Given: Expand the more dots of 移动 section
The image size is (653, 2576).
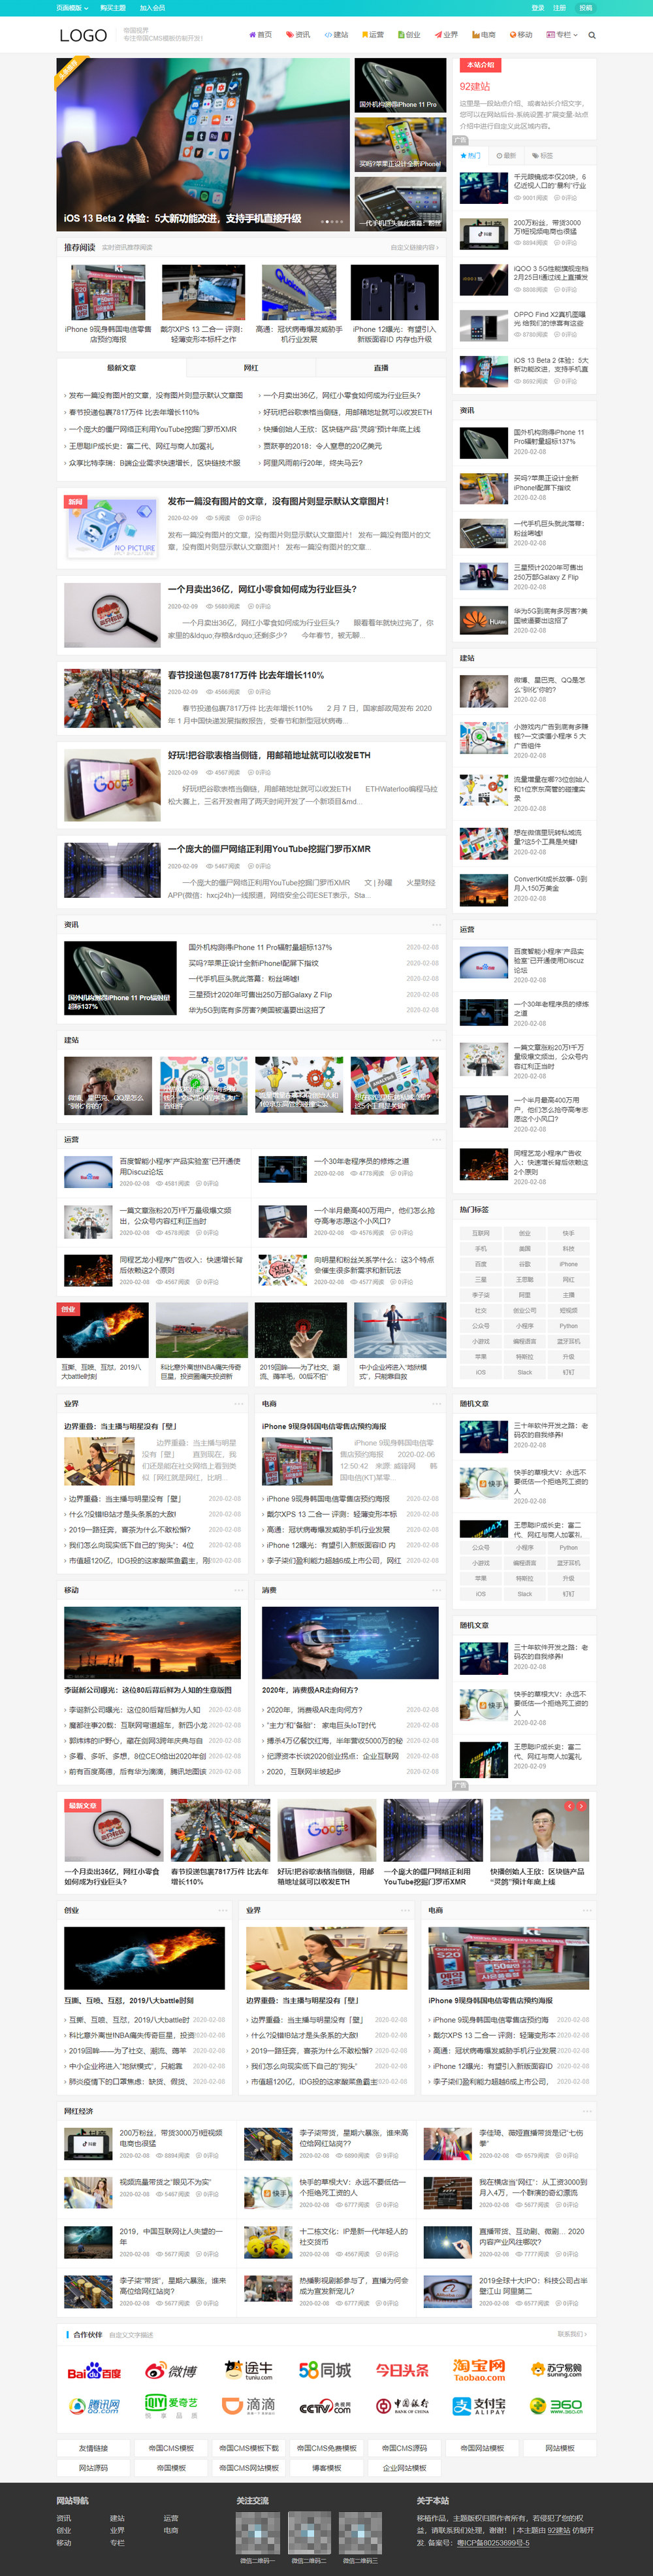Looking at the screenshot, I should [239, 1590].
